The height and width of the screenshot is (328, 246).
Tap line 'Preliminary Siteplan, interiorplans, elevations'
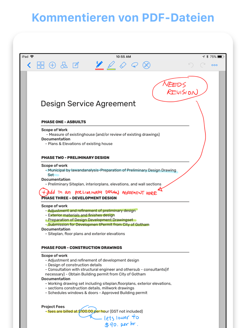[103, 184]
